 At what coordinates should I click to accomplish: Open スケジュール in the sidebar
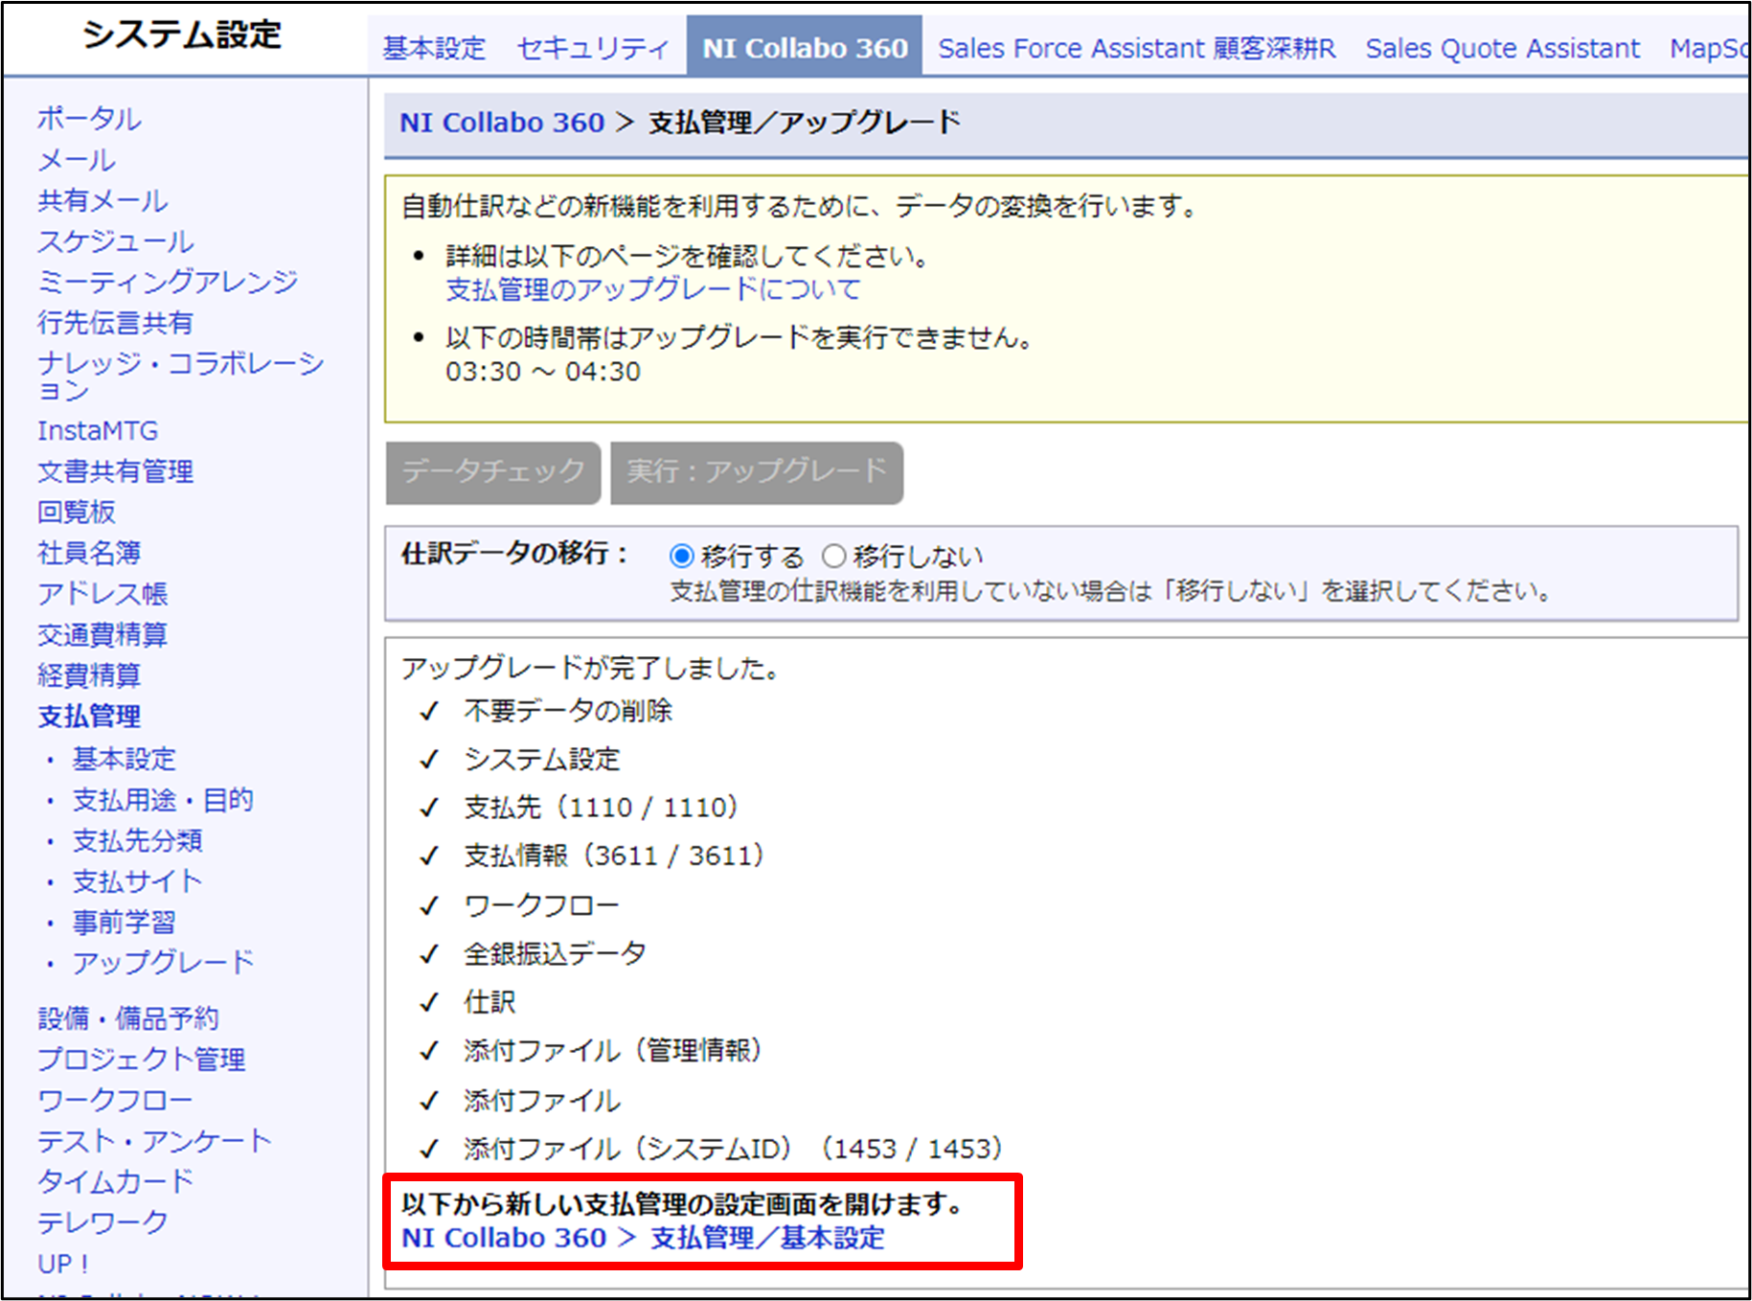coord(116,241)
